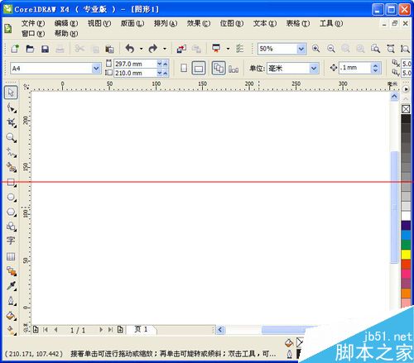
Task: Expand the color palette flyout arrow
Action: [x=406, y=89]
